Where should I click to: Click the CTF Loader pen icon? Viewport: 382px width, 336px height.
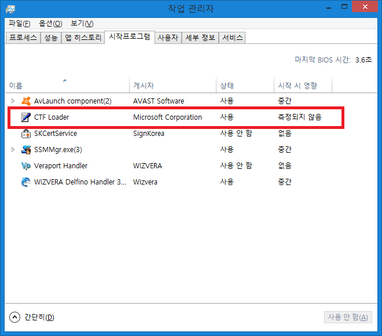click(26, 117)
